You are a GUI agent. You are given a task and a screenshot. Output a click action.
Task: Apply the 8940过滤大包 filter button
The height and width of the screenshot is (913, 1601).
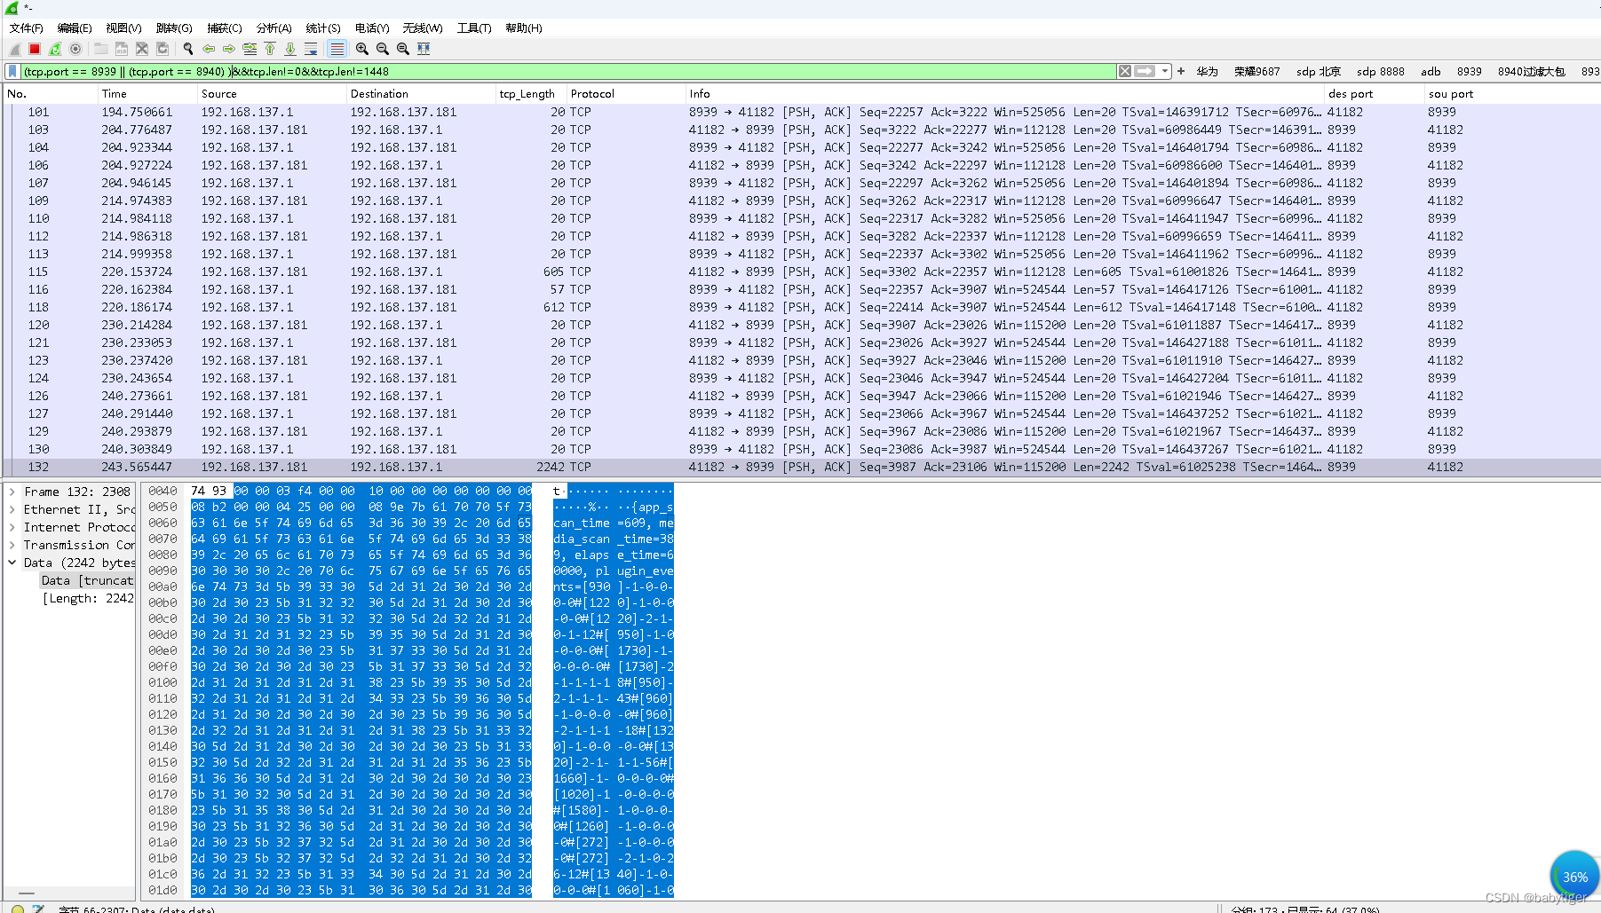click(x=1531, y=71)
